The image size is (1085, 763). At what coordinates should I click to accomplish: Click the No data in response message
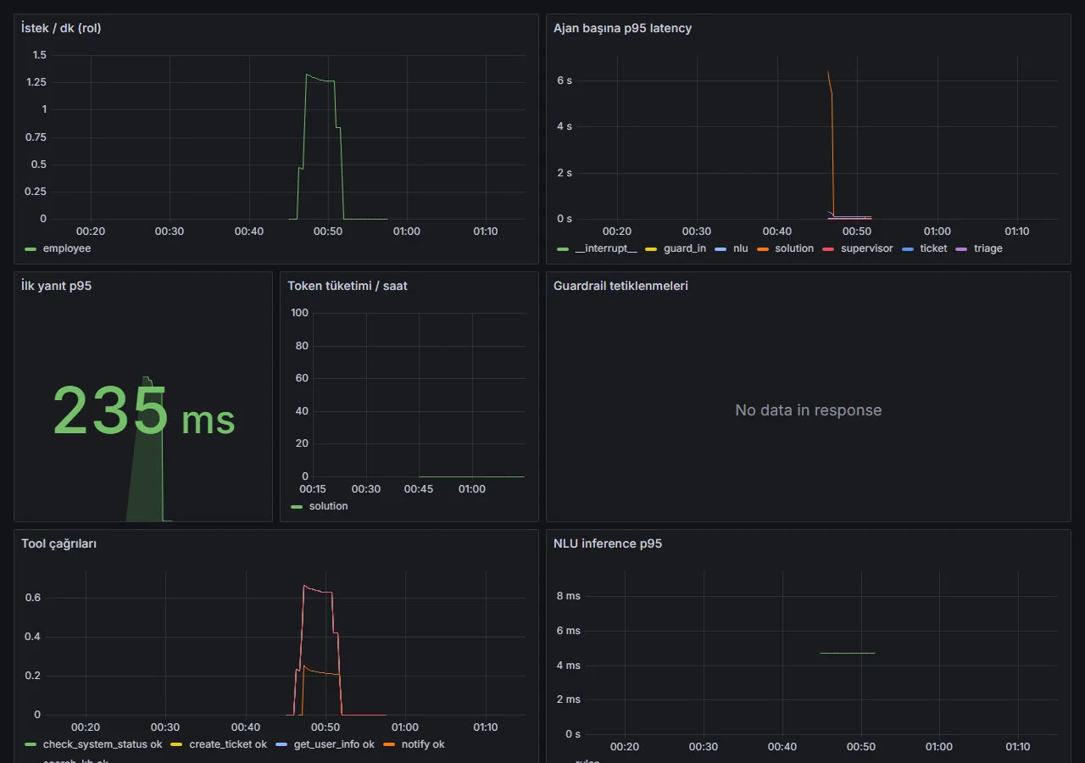coord(809,410)
